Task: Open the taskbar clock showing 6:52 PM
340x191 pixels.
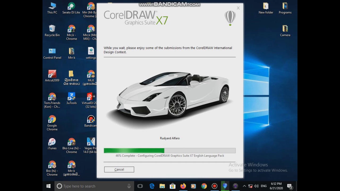Action: pos(276,186)
